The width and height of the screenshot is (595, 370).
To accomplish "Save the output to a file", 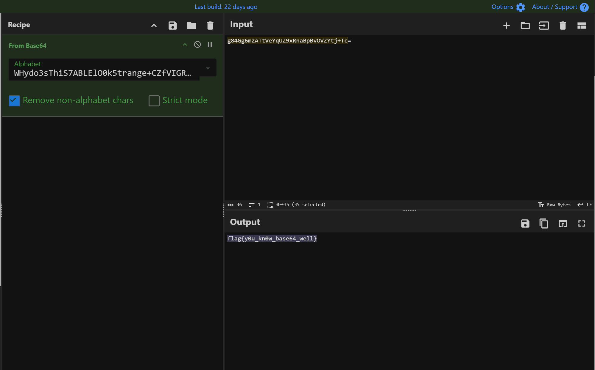I will (x=525, y=223).
